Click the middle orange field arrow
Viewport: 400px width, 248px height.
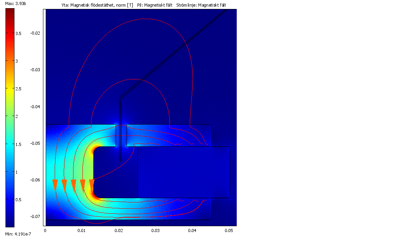[x=73, y=185]
